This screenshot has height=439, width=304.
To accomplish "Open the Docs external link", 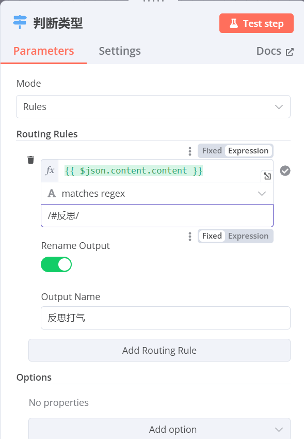I will (275, 51).
